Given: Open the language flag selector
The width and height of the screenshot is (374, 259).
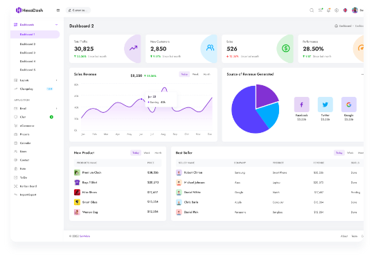Looking at the screenshot, I should [x=345, y=10].
